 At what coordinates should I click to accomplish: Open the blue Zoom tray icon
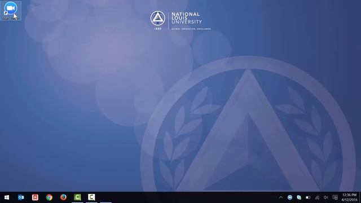[290, 197]
